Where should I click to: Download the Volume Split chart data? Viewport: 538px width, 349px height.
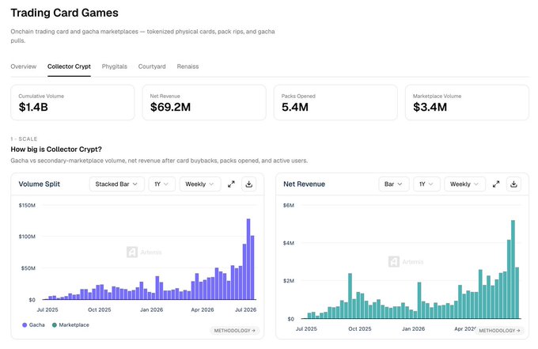248,184
